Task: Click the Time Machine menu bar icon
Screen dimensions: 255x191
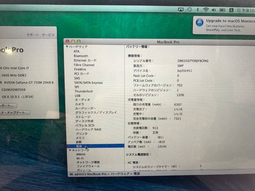Action: (190, 10)
